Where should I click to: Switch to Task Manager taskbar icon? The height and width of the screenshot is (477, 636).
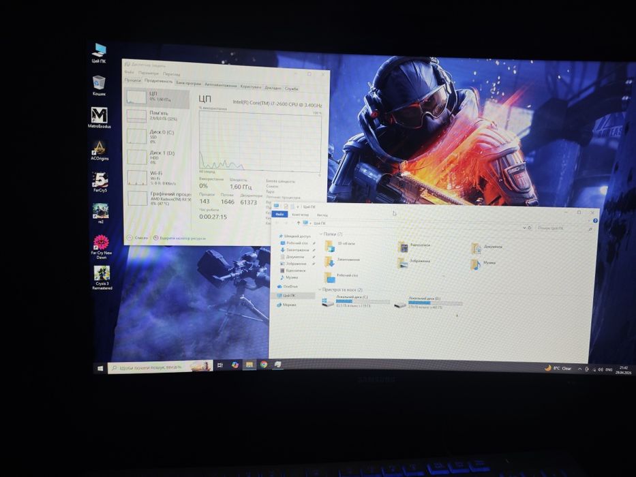click(x=278, y=365)
